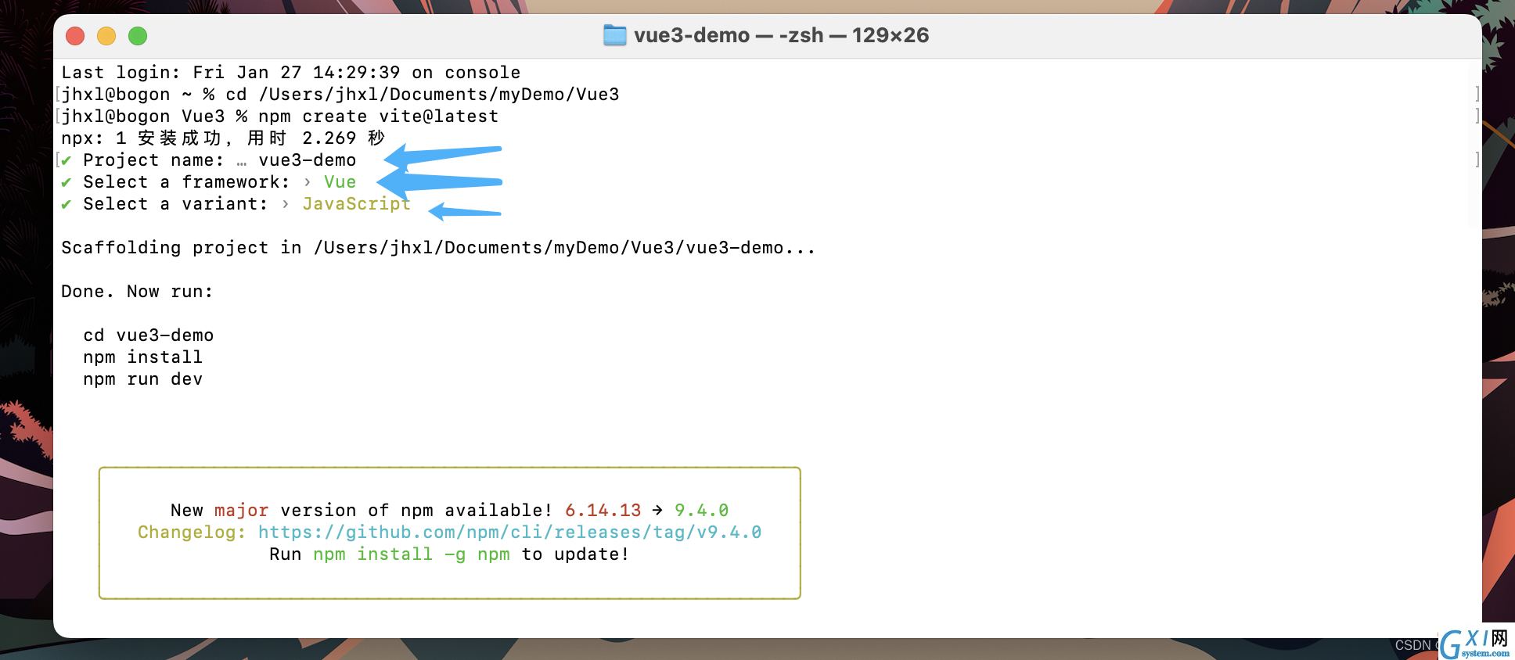
Task: Click the green 'Vue' framework value
Action: (x=340, y=182)
